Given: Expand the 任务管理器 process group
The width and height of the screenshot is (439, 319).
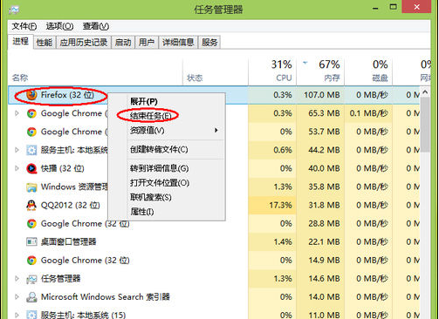Looking at the screenshot, I should 17,279.
